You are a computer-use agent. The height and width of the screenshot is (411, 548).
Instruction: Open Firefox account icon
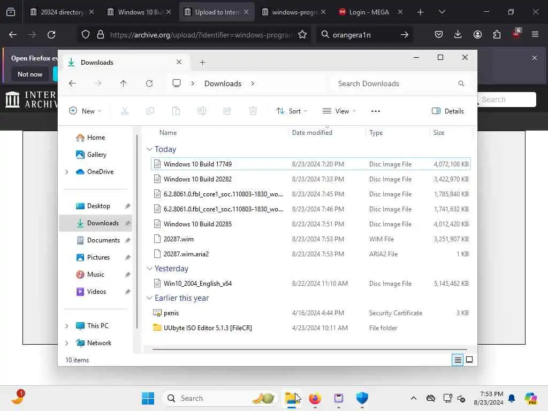pos(477,34)
